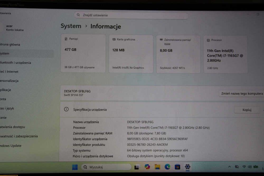The width and height of the screenshot is (264, 176).
Task: Open the Windows Start menu
Action: pos(75,167)
